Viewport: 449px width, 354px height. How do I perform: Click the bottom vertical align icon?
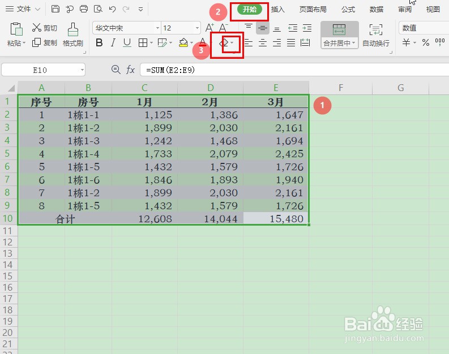pyautogui.click(x=277, y=28)
